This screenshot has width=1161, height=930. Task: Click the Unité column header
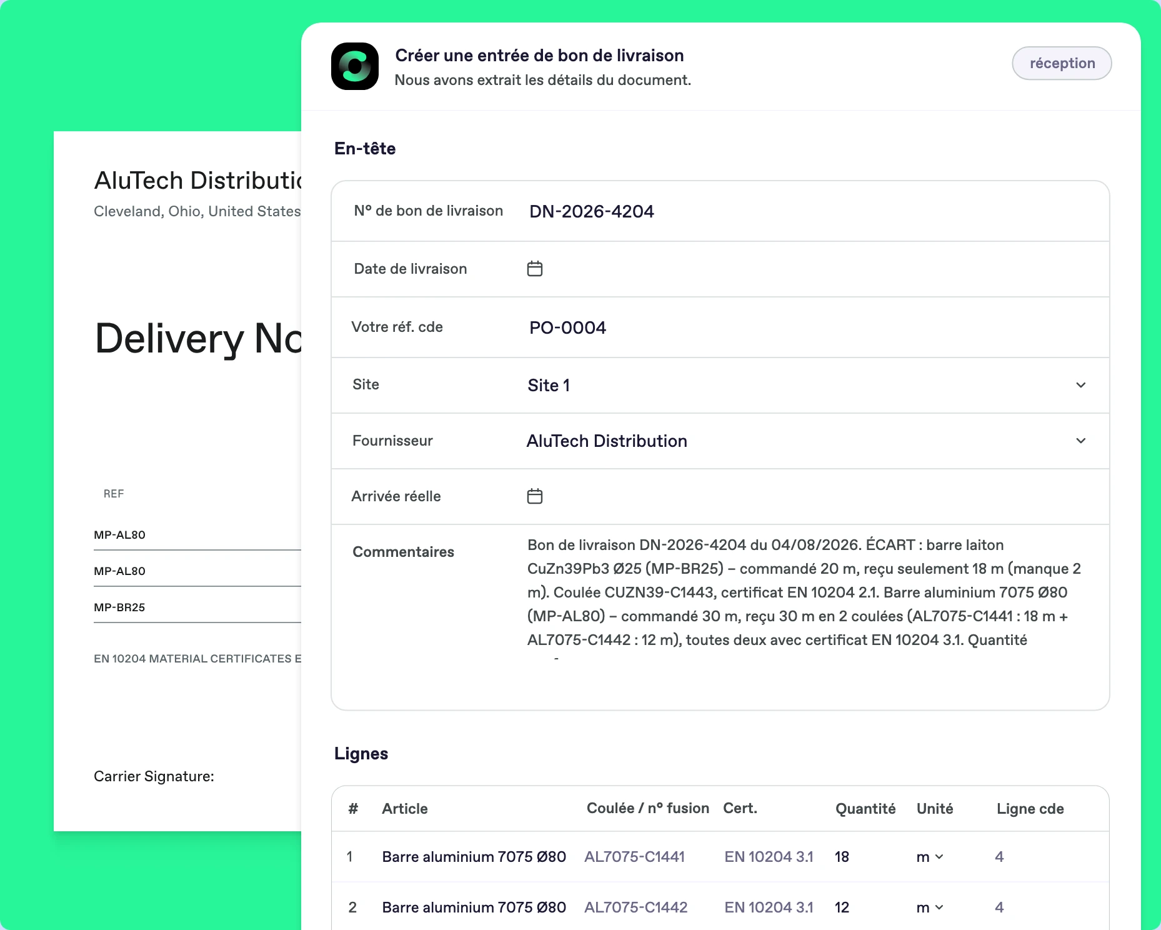[935, 809]
